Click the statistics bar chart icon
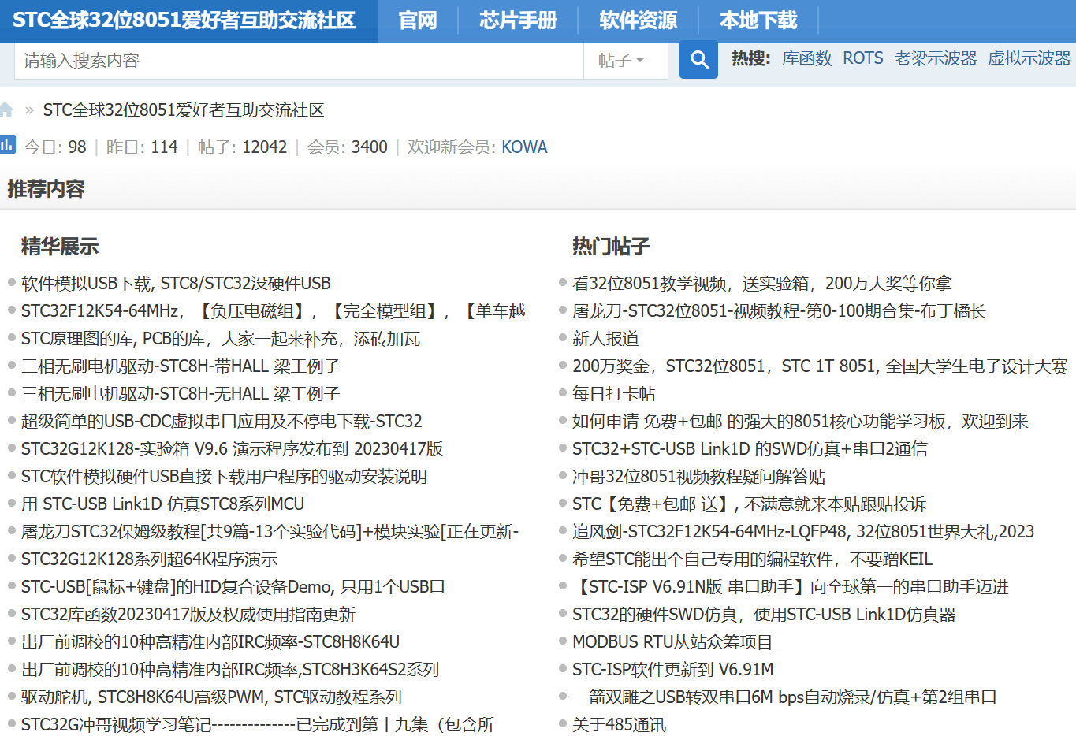Image resolution: width=1076 pixels, height=736 pixels. (x=8, y=144)
